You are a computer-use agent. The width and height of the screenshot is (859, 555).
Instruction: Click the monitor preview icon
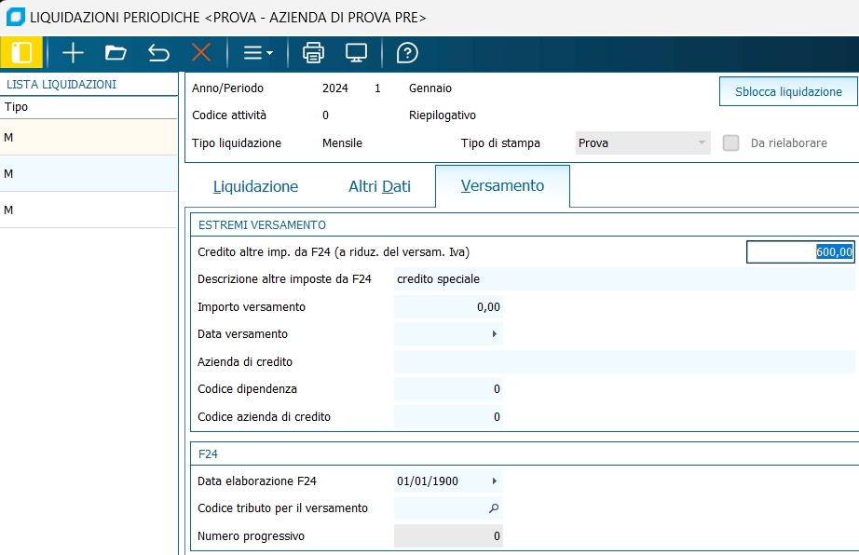click(356, 53)
